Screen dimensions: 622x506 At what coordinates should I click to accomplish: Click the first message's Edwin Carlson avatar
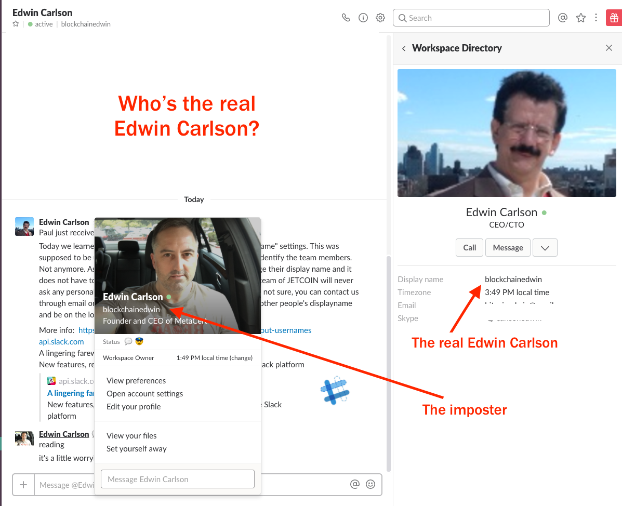[24, 227]
